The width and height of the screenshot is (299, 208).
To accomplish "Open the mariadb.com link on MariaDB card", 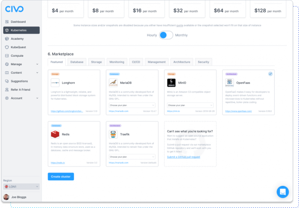I will click(x=119, y=111).
